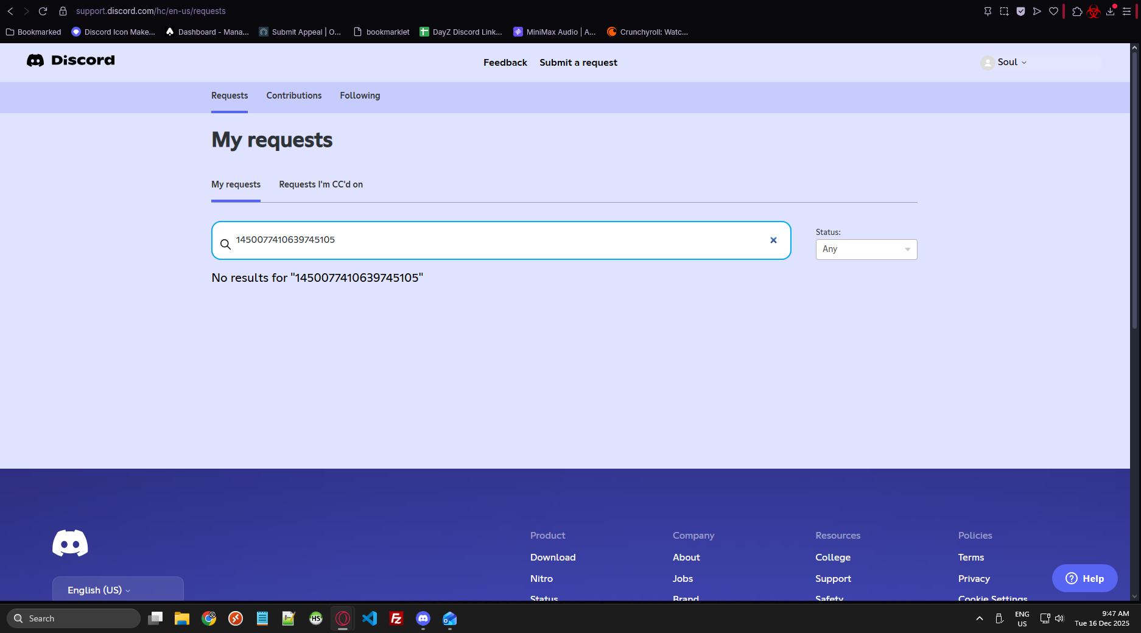
Task: Click the page vertical scrollbar
Action: [x=1134, y=192]
